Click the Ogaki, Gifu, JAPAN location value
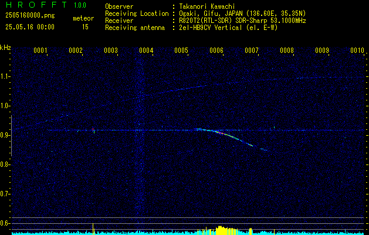 pos(242,14)
